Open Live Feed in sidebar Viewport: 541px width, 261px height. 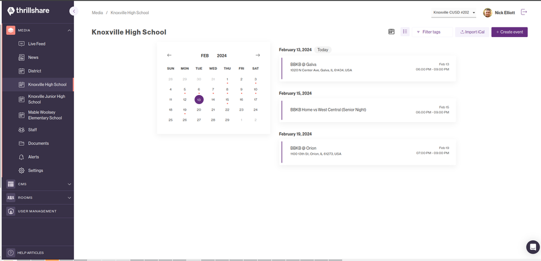(37, 44)
